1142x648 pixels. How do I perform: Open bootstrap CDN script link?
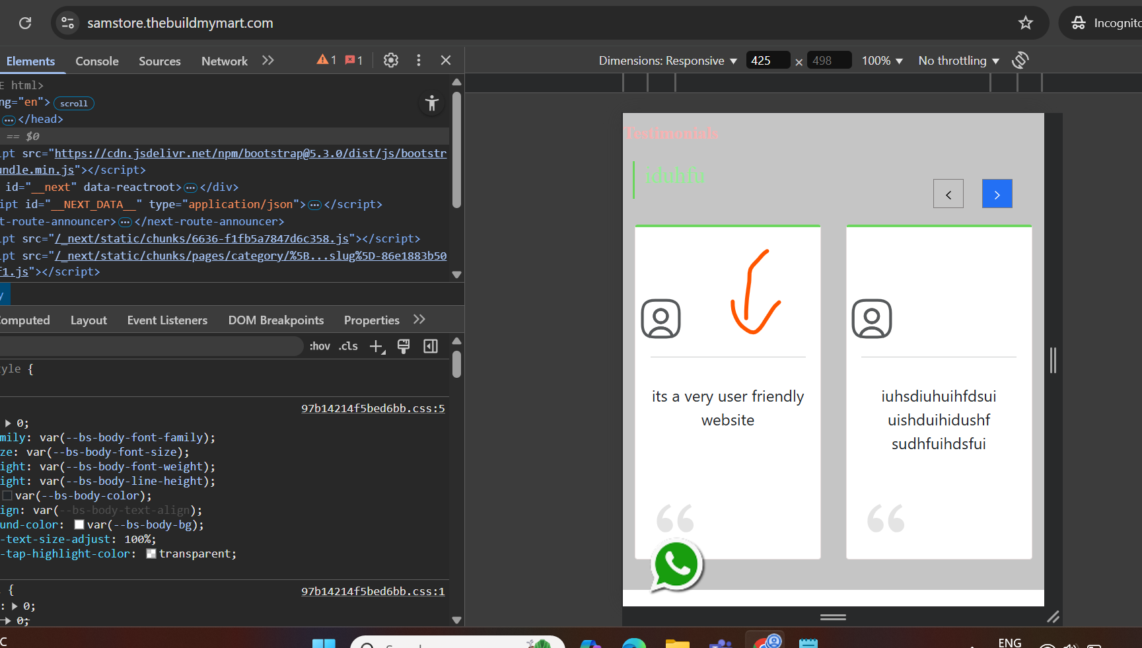(x=250, y=153)
